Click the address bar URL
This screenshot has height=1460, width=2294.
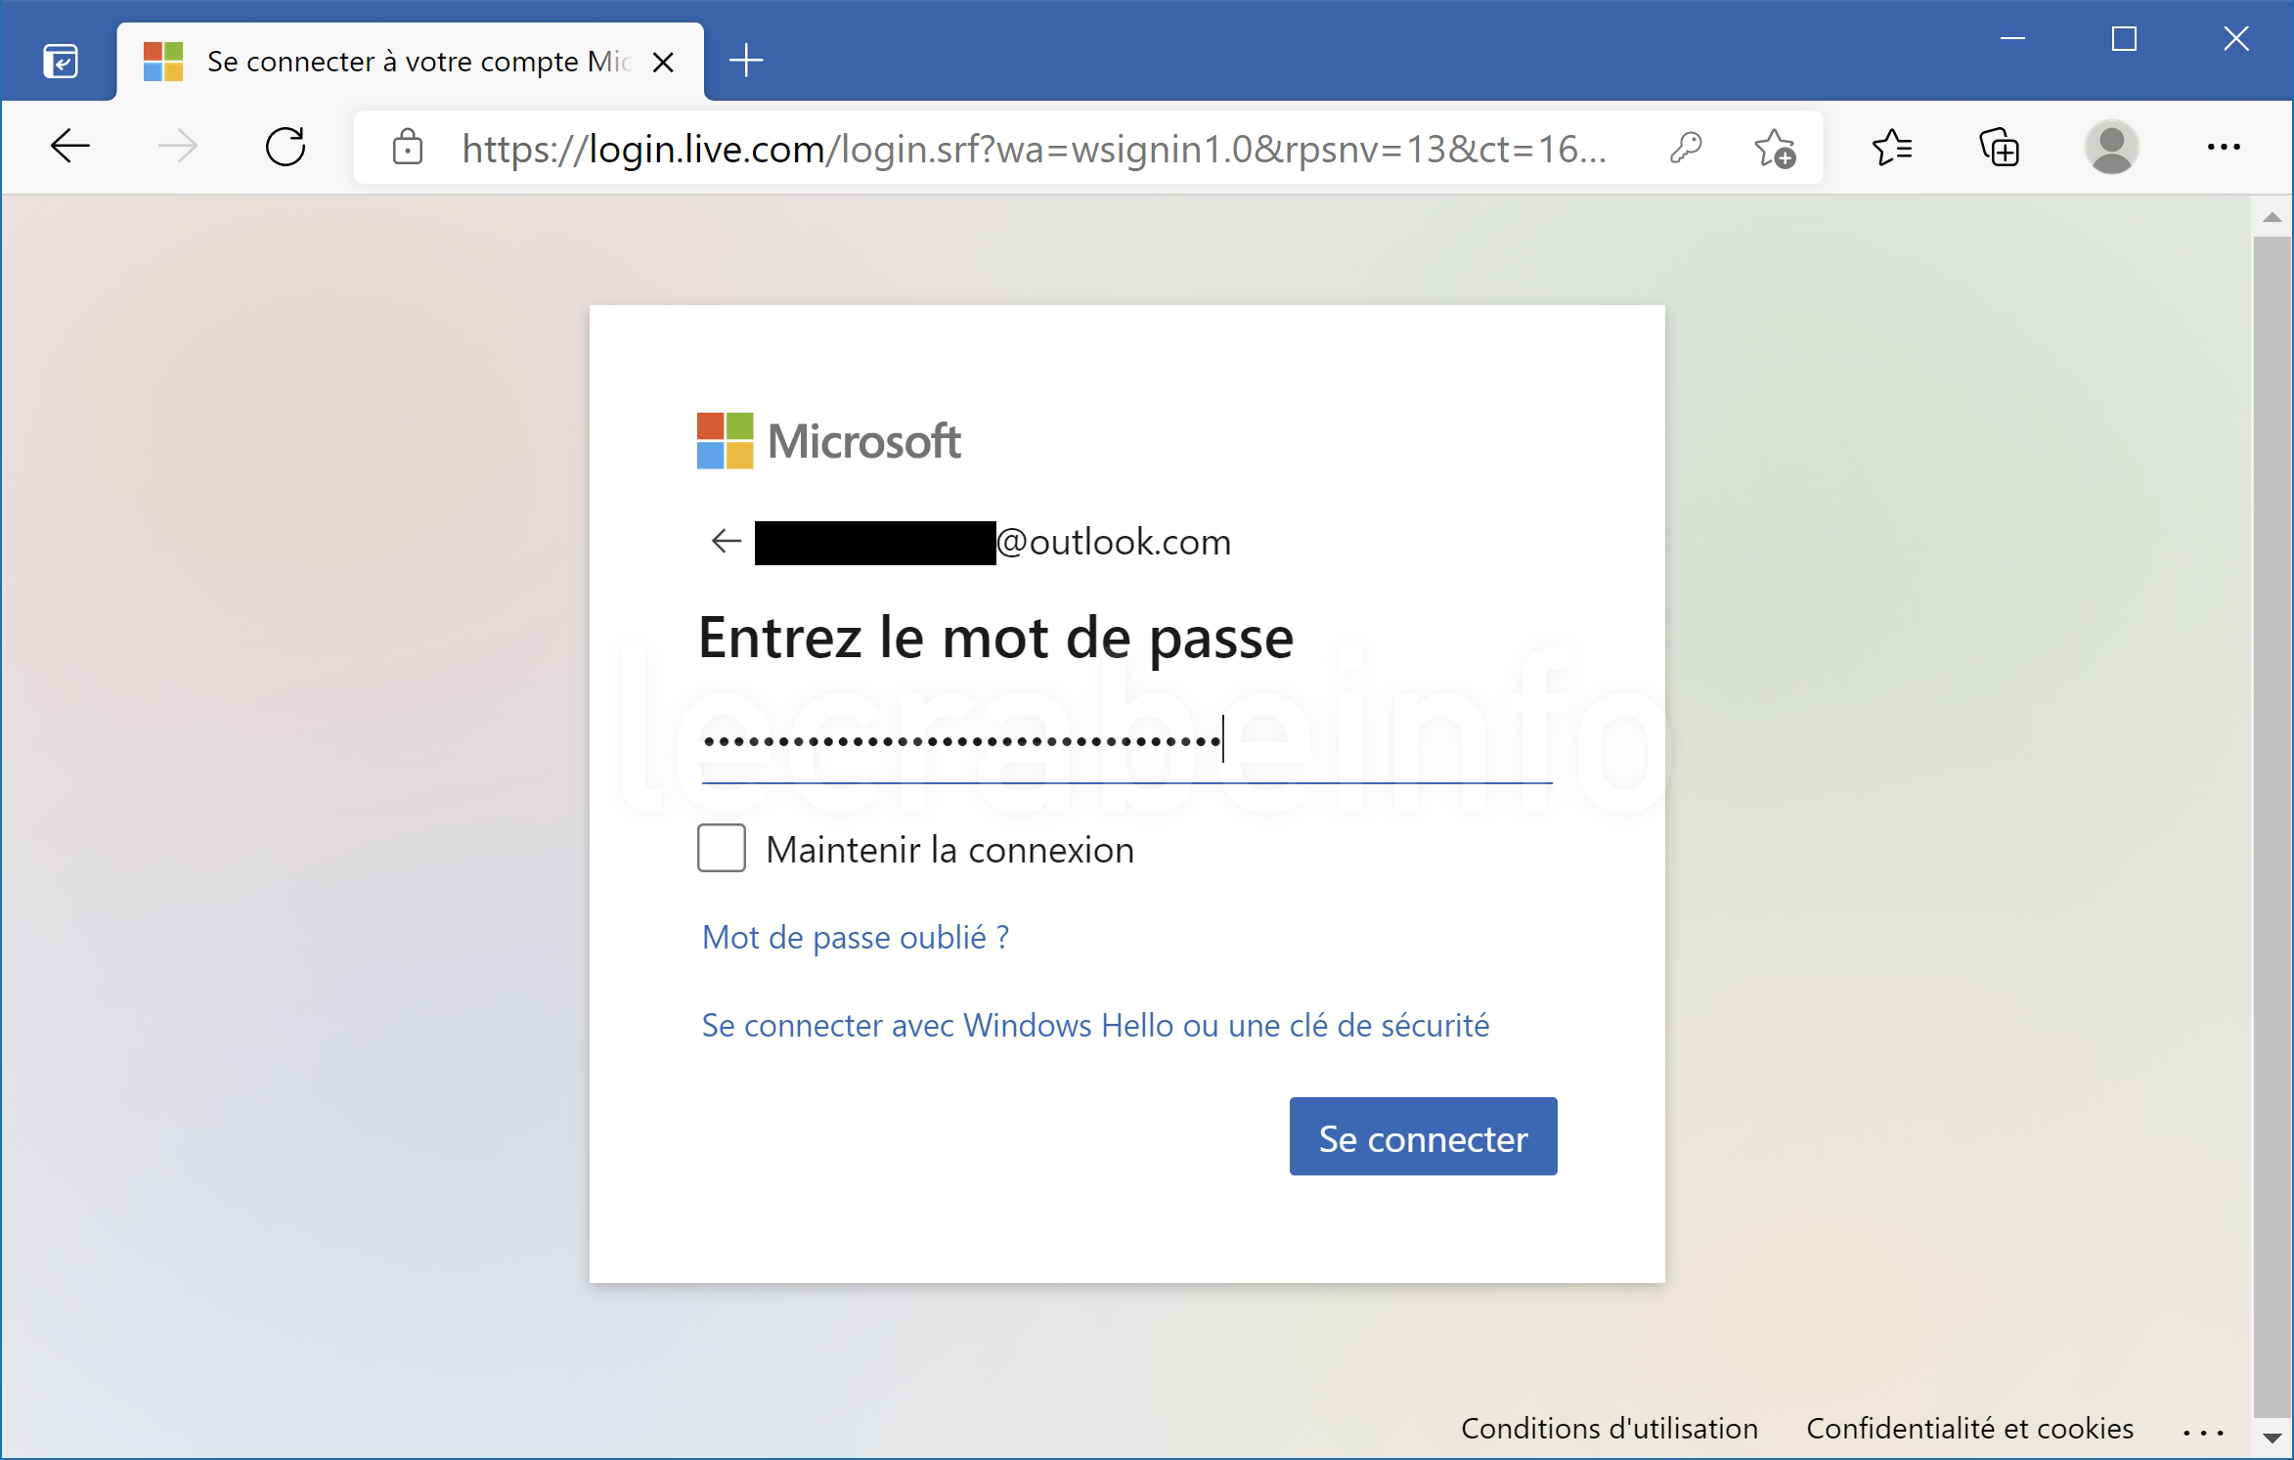coord(1035,149)
